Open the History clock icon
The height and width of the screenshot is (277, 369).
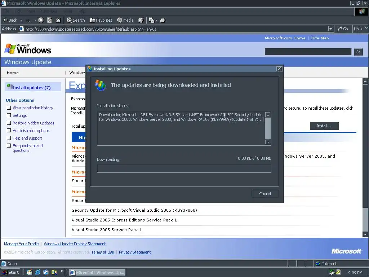[x=141, y=20]
